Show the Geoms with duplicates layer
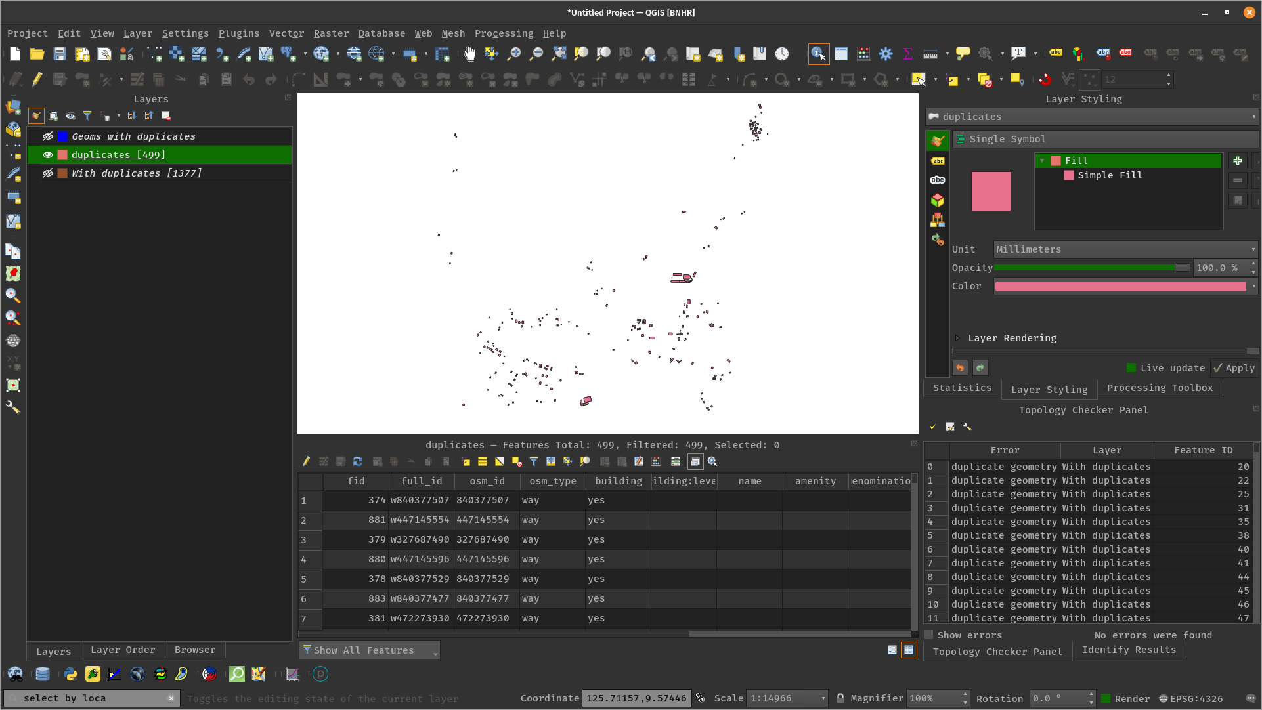Screen dimensions: 1262x710 (48, 136)
